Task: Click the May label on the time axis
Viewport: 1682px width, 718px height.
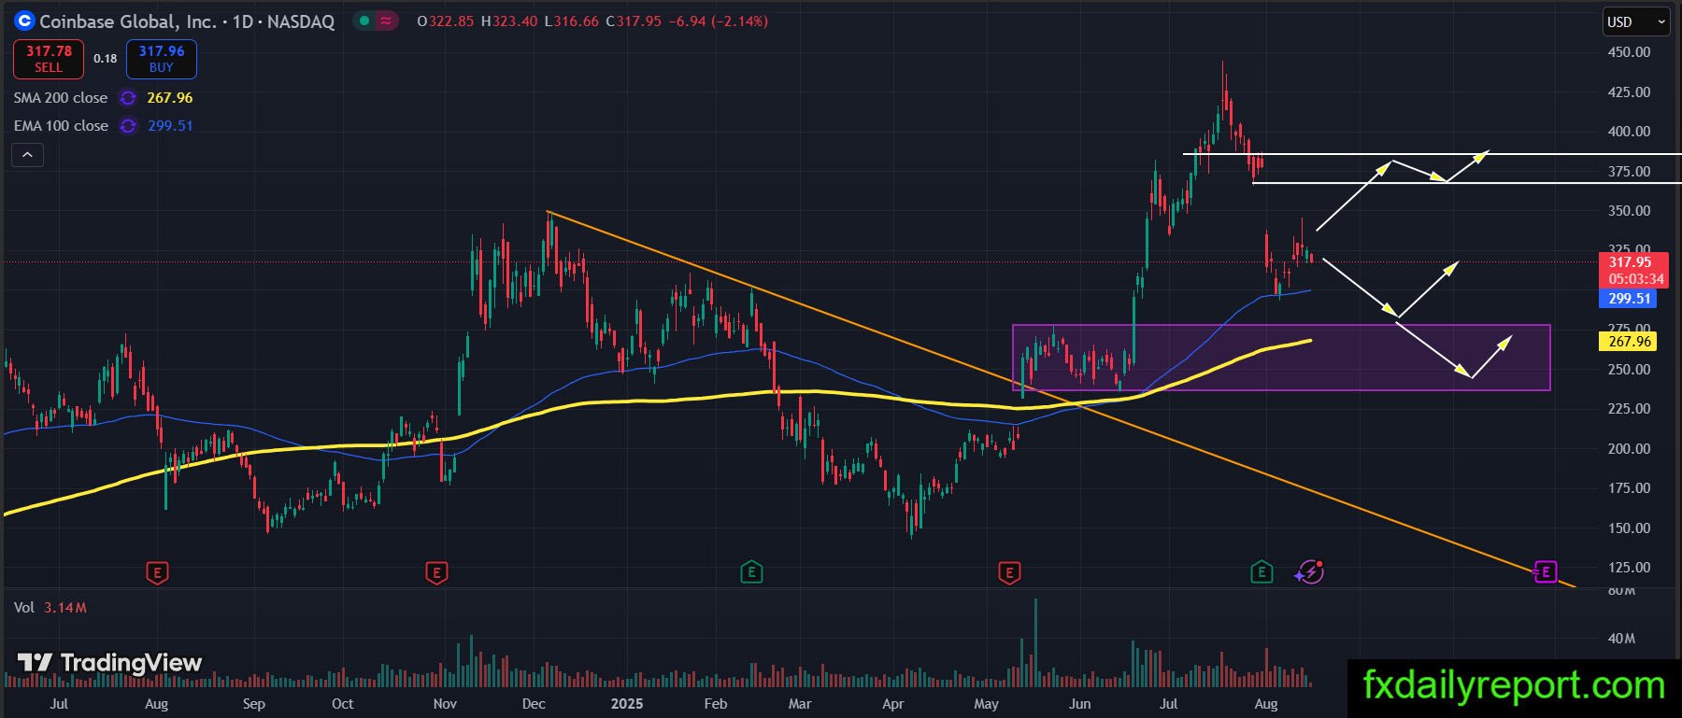Action: coord(986,704)
